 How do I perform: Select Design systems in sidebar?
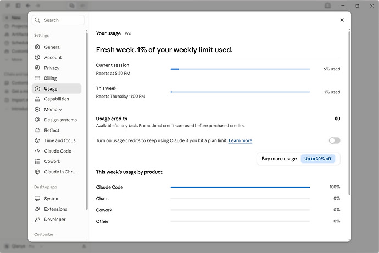pos(57,120)
